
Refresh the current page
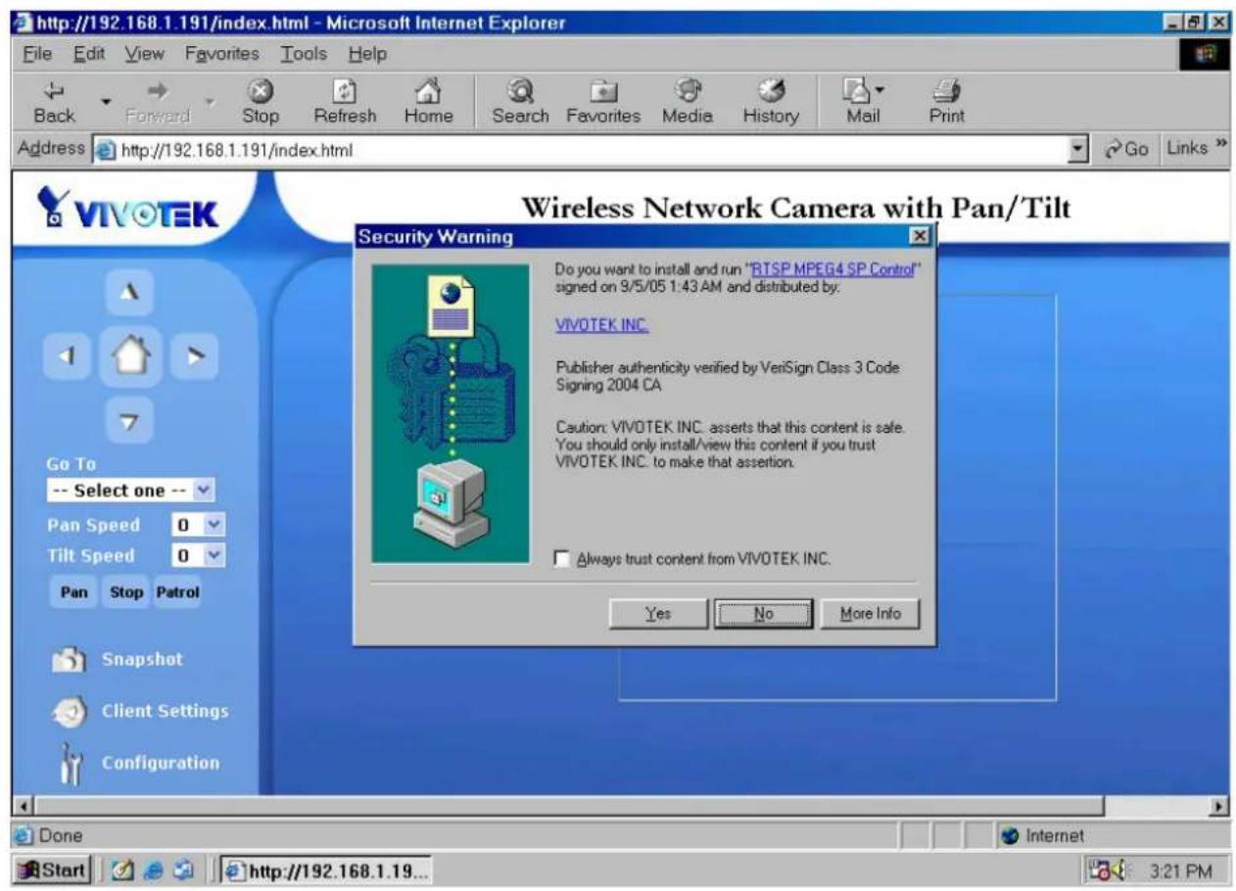click(x=345, y=102)
